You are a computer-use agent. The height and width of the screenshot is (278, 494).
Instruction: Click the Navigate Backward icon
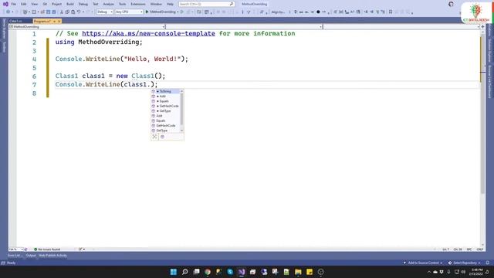[8, 12]
